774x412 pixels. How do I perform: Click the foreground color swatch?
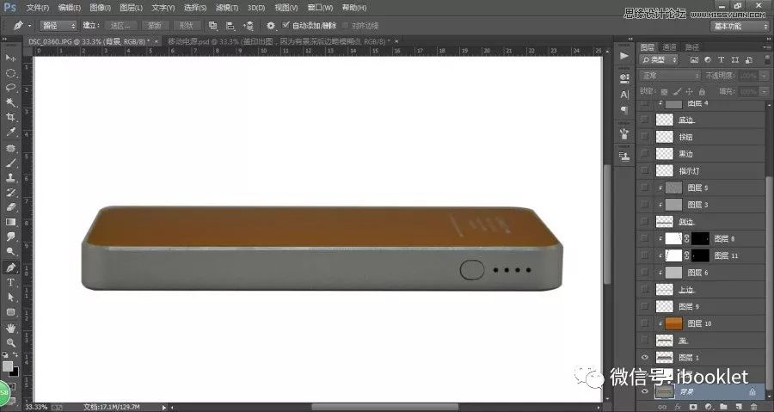coord(8,366)
